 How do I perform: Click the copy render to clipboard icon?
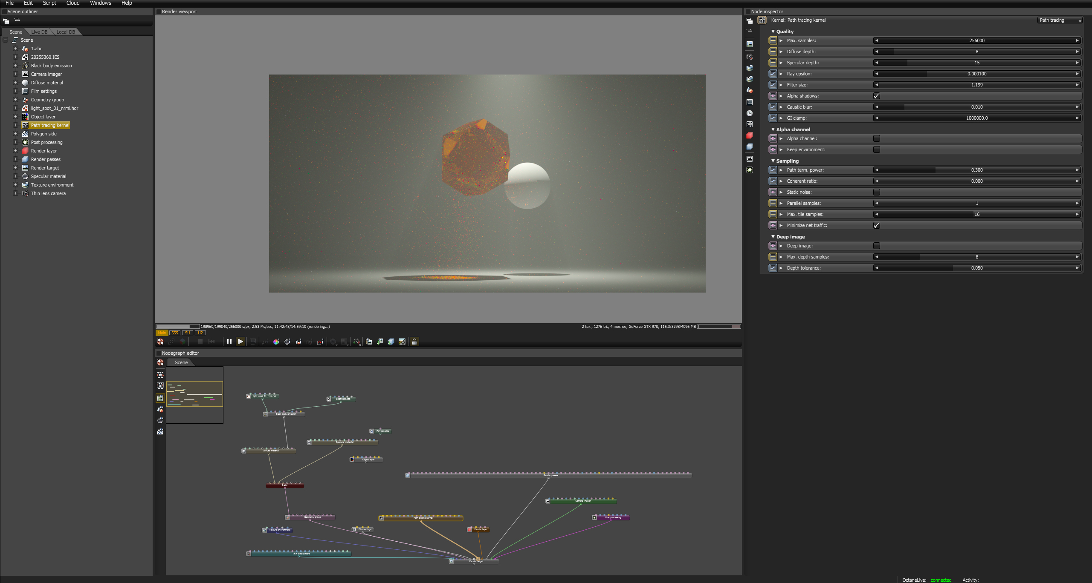(369, 342)
